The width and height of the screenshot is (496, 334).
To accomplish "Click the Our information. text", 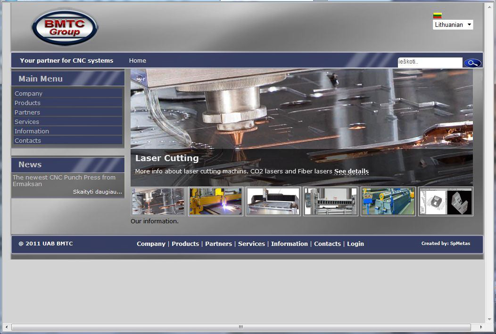I will tap(155, 221).
